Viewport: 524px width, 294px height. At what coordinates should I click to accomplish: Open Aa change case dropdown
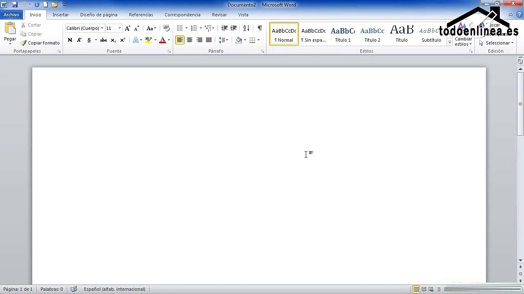point(151,28)
